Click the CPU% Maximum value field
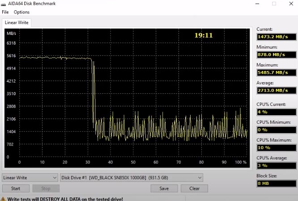This screenshot has height=201, width=298. (x=276, y=147)
